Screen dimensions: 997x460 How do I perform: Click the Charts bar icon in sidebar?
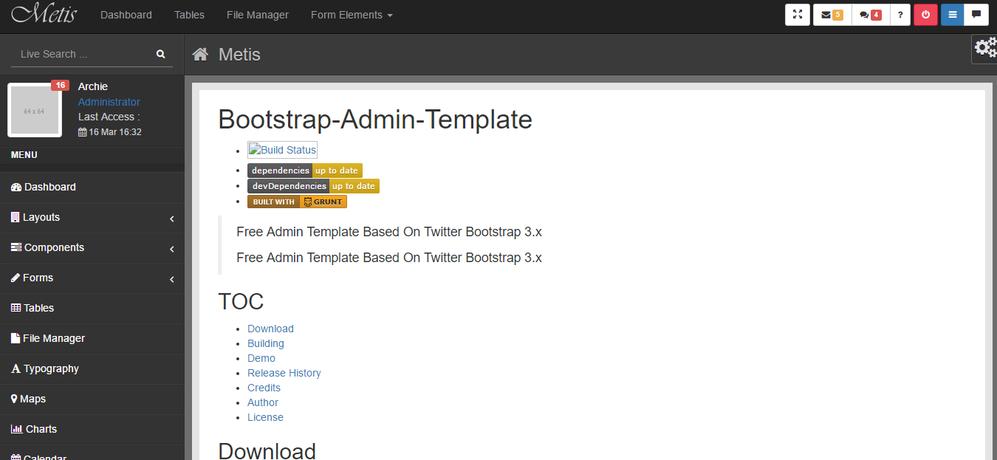point(17,430)
